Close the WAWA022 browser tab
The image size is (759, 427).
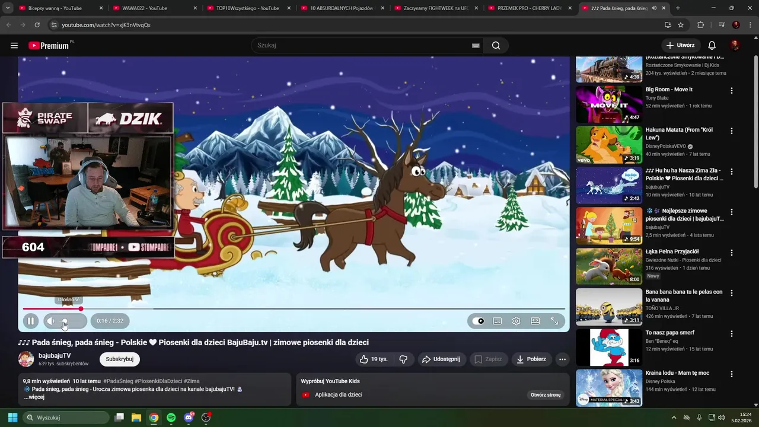pyautogui.click(x=195, y=8)
